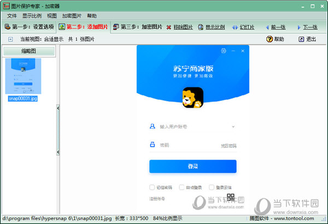Select the snap00031.jpg thumbnail

(x=23, y=76)
